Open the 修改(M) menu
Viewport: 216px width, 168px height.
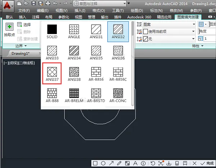[176, 10]
